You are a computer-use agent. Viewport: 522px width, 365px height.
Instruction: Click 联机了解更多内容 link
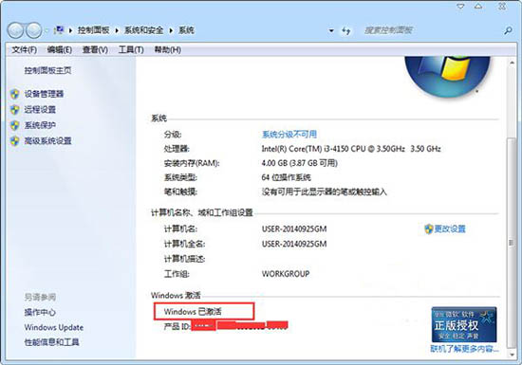464,348
